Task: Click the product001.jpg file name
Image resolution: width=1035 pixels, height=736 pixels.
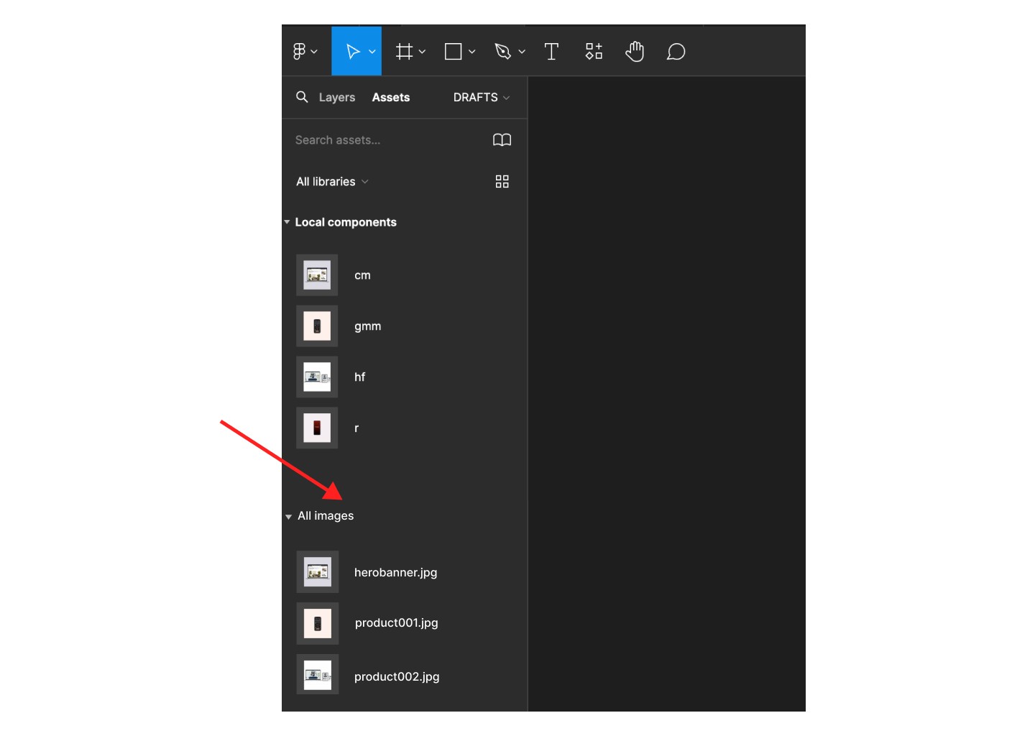Action: click(396, 623)
